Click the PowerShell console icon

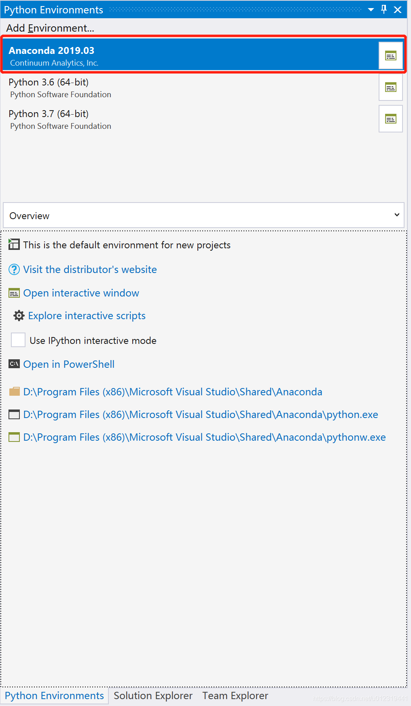14,364
